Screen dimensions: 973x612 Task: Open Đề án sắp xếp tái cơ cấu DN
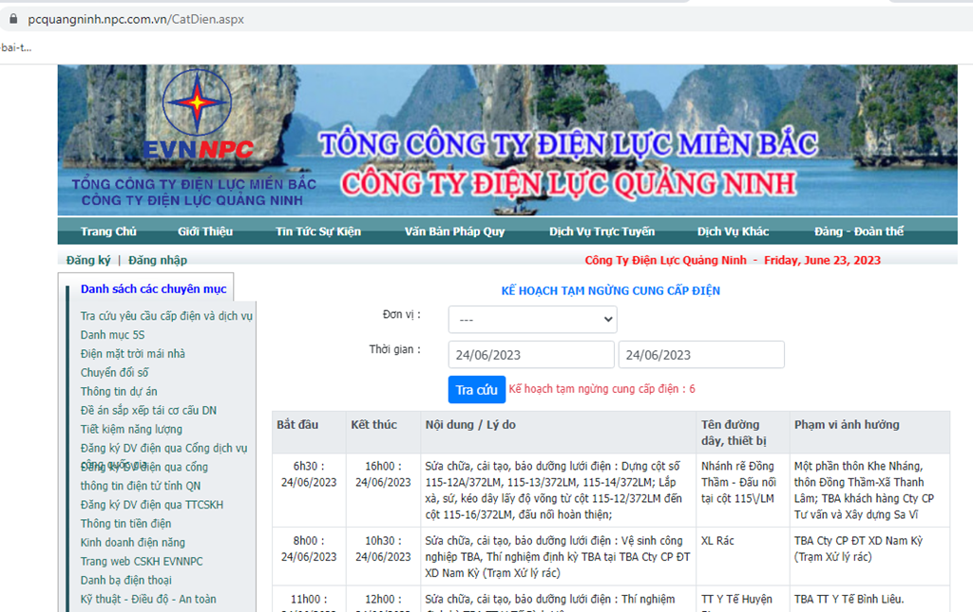tap(148, 411)
